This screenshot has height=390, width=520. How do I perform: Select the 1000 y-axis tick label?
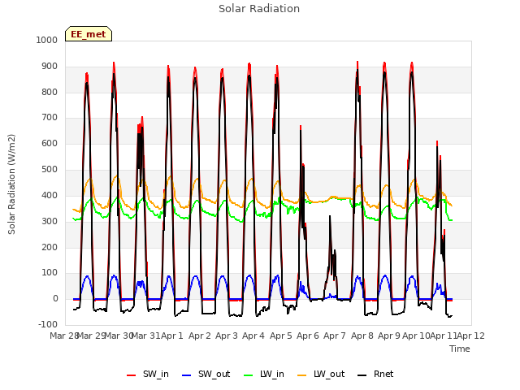pos(47,40)
